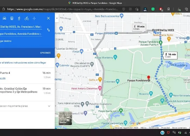Add page to favorites star icon
The width and height of the screenshot is (190, 136).
pos(137,9)
